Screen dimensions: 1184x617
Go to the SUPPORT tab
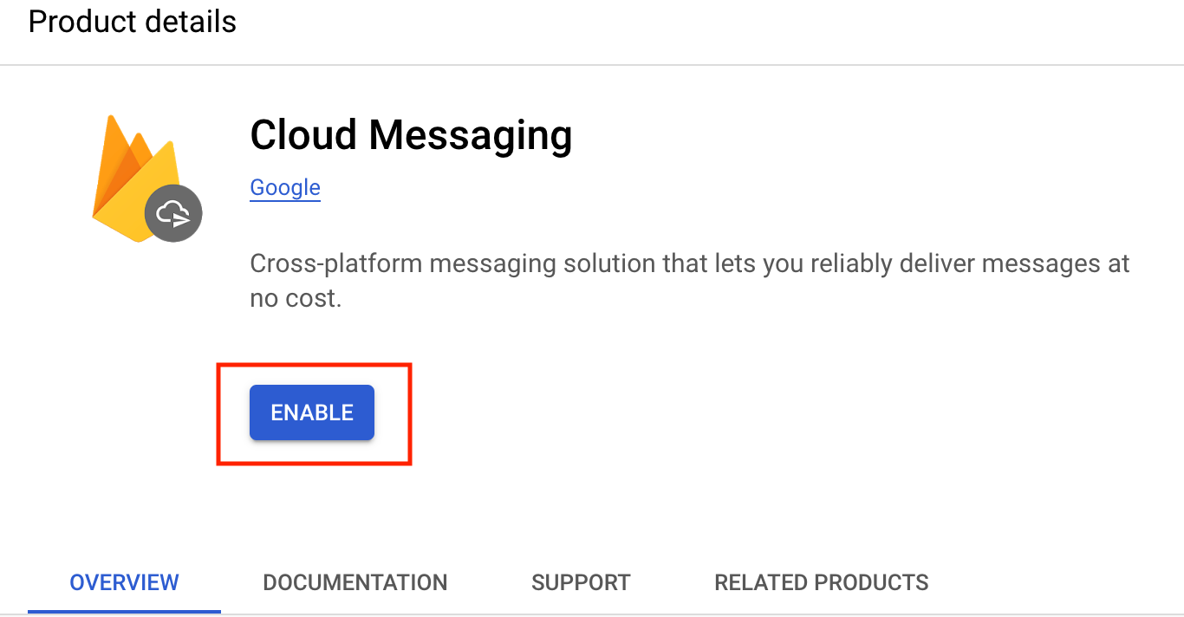click(x=581, y=582)
